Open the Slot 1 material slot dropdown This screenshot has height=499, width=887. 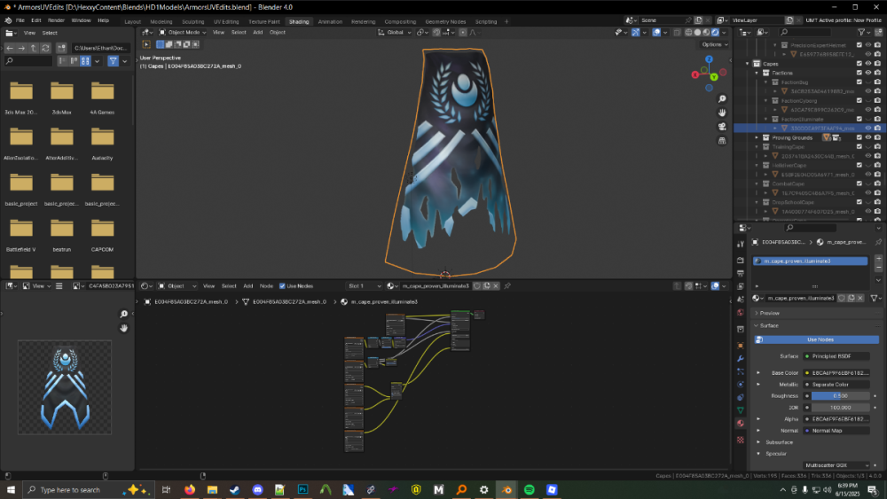(x=361, y=286)
